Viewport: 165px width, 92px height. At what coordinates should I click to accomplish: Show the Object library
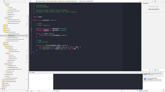[155, 70]
